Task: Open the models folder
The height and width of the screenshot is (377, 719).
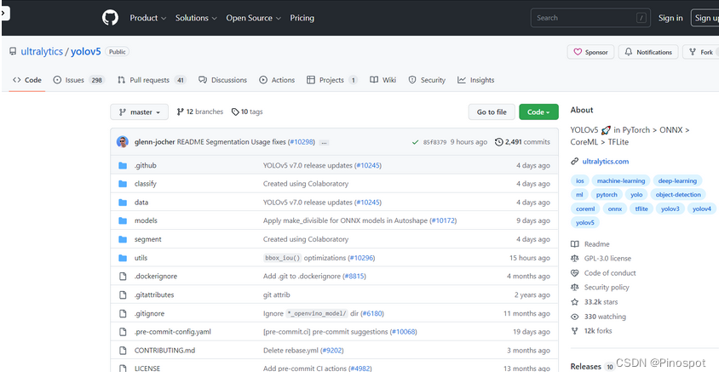Action: (146, 220)
